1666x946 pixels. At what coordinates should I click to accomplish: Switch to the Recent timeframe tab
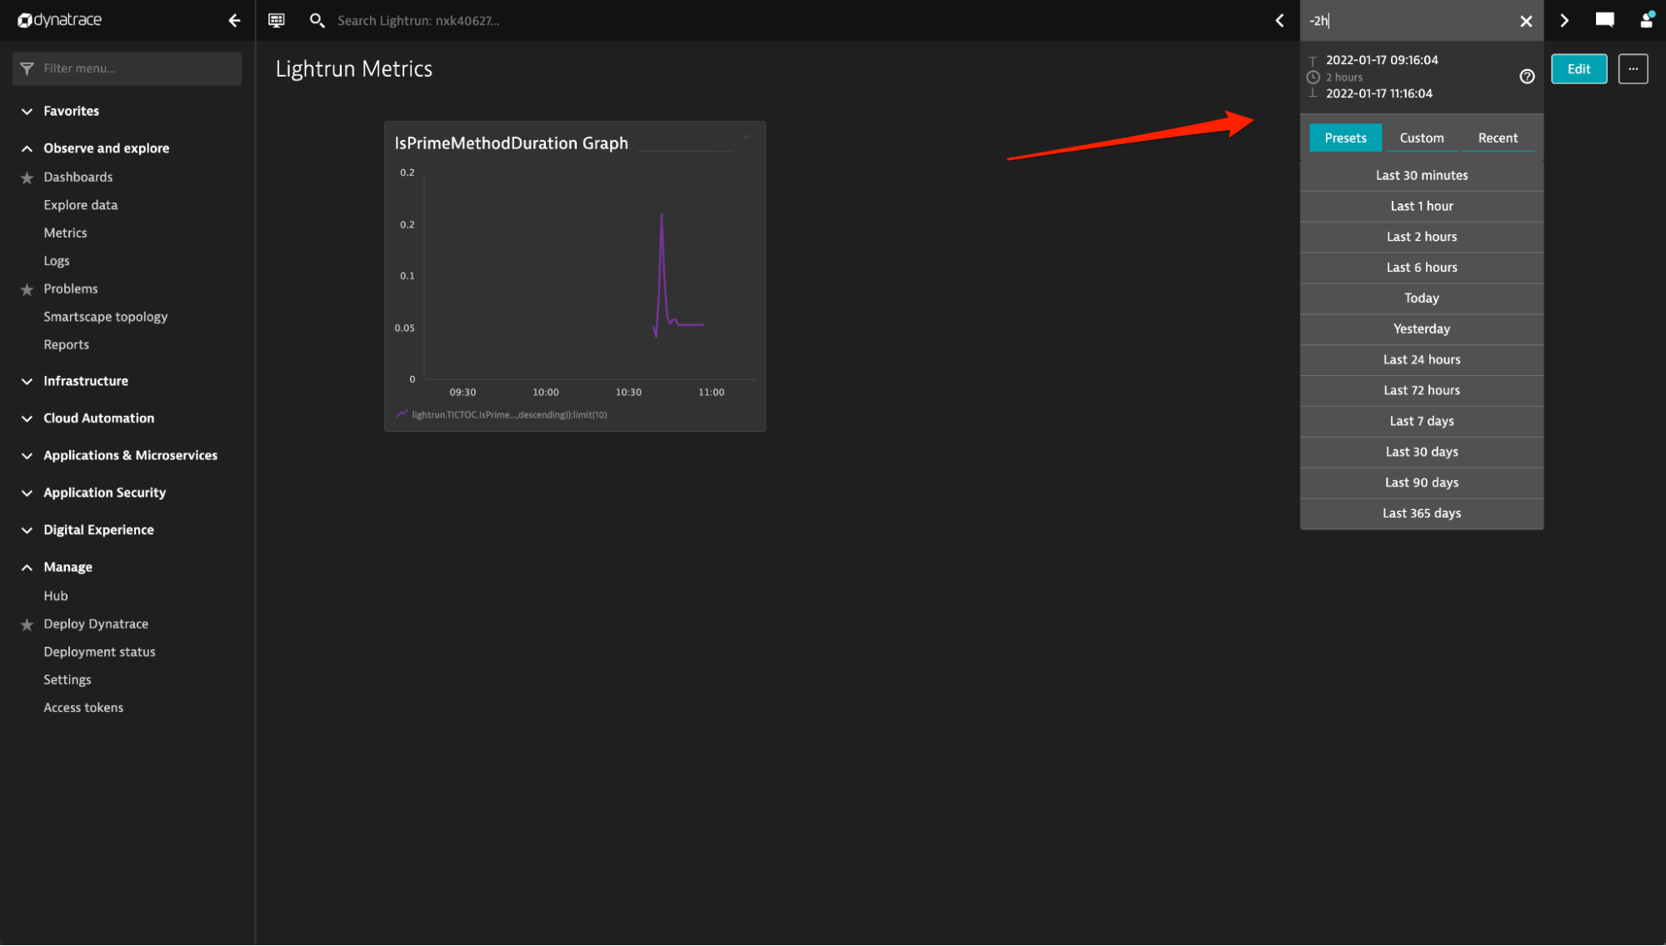tap(1498, 138)
